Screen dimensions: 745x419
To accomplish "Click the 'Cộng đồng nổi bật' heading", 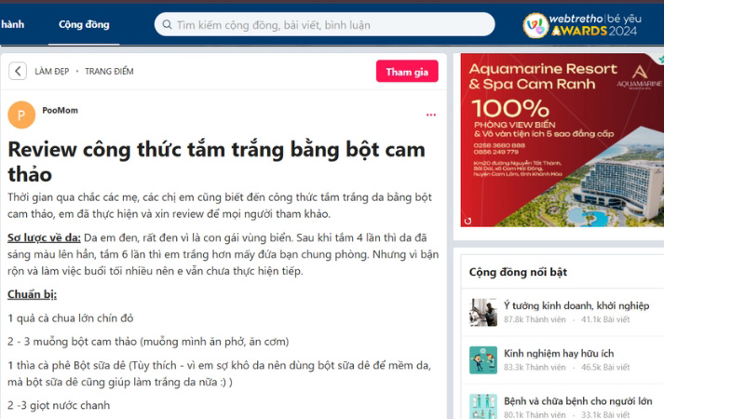I will pyautogui.click(x=518, y=272).
